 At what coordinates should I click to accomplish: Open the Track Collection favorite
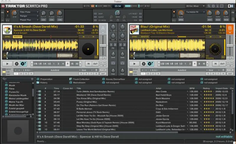81,79
